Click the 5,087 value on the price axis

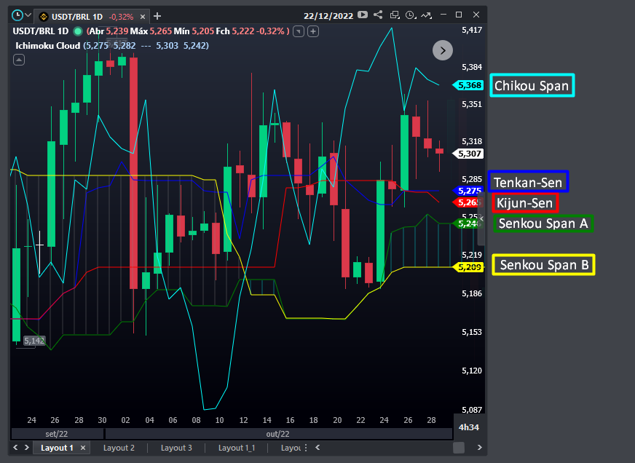coord(472,410)
